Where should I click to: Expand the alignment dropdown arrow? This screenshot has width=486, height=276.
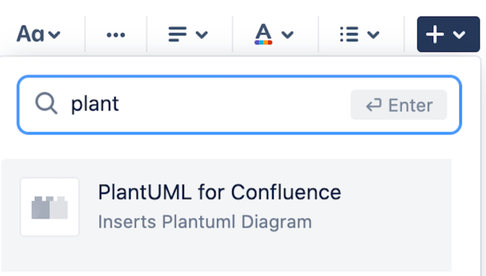tap(202, 35)
